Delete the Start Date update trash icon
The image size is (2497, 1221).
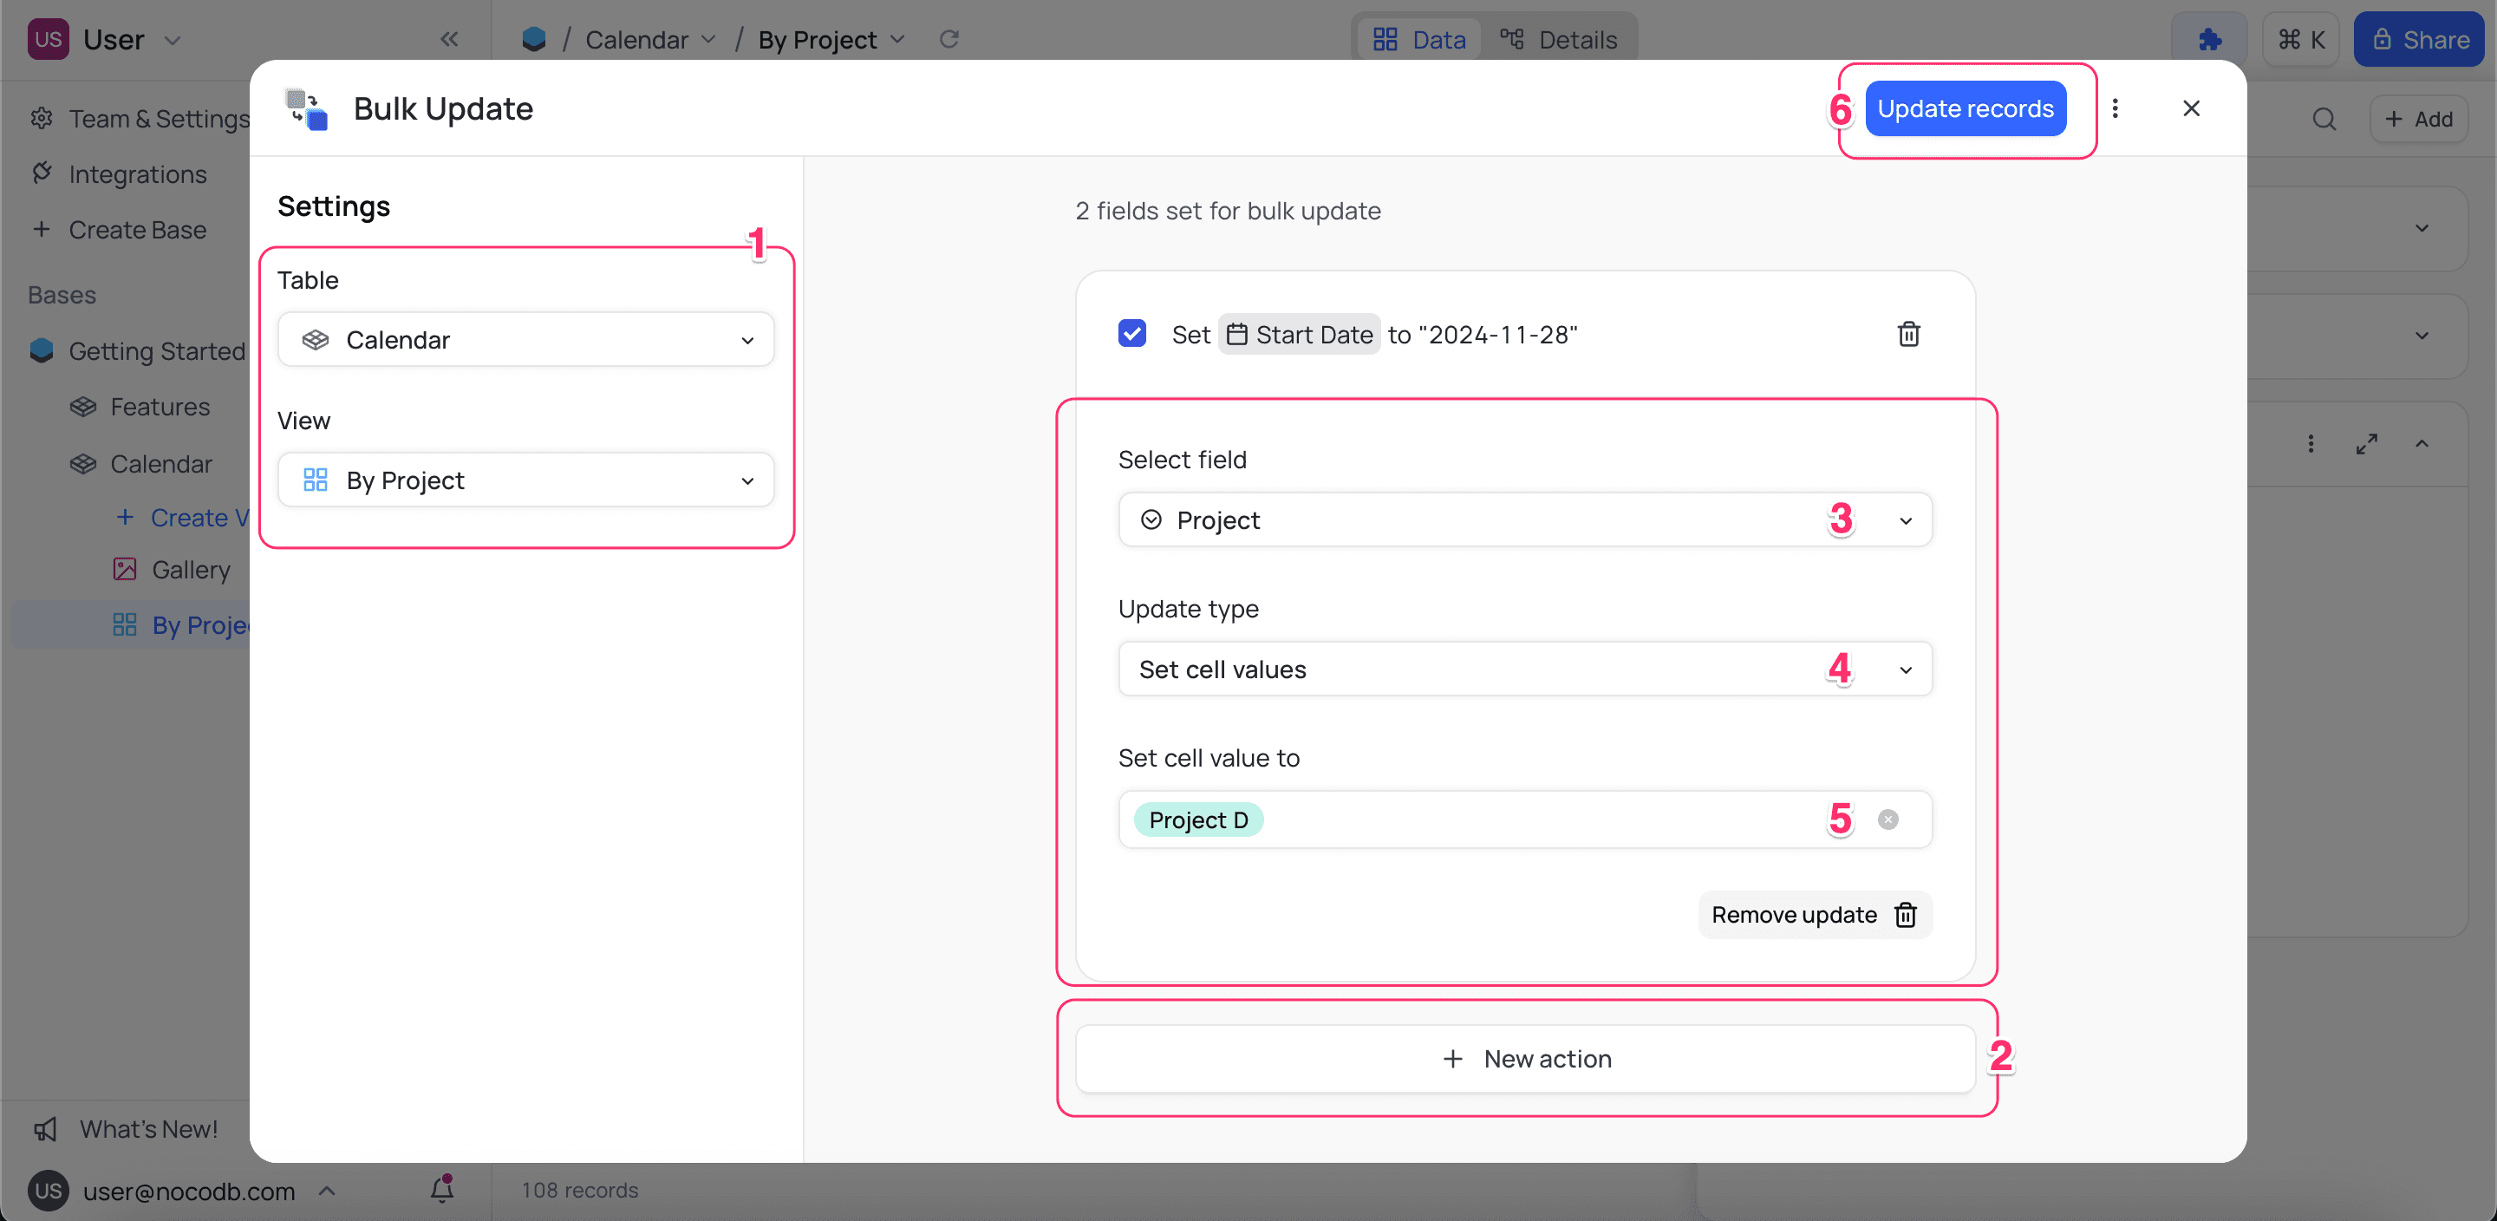click(1907, 335)
